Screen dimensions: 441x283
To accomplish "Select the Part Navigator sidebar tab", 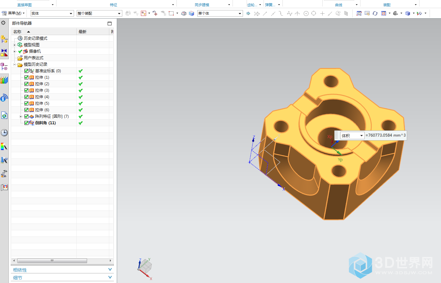I will coord(4,67).
